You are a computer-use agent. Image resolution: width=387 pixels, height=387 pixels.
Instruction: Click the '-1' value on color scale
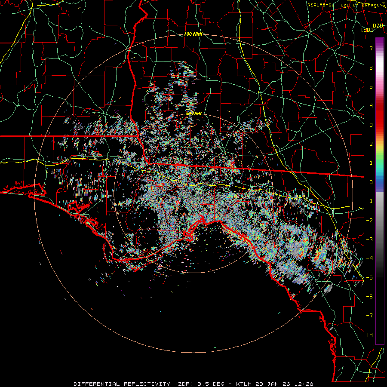point(369,201)
